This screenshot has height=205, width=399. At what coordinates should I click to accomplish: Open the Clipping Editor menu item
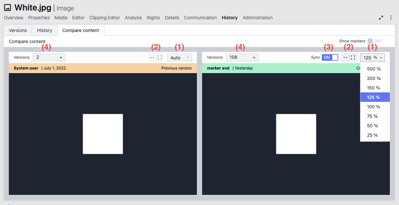pyautogui.click(x=105, y=18)
